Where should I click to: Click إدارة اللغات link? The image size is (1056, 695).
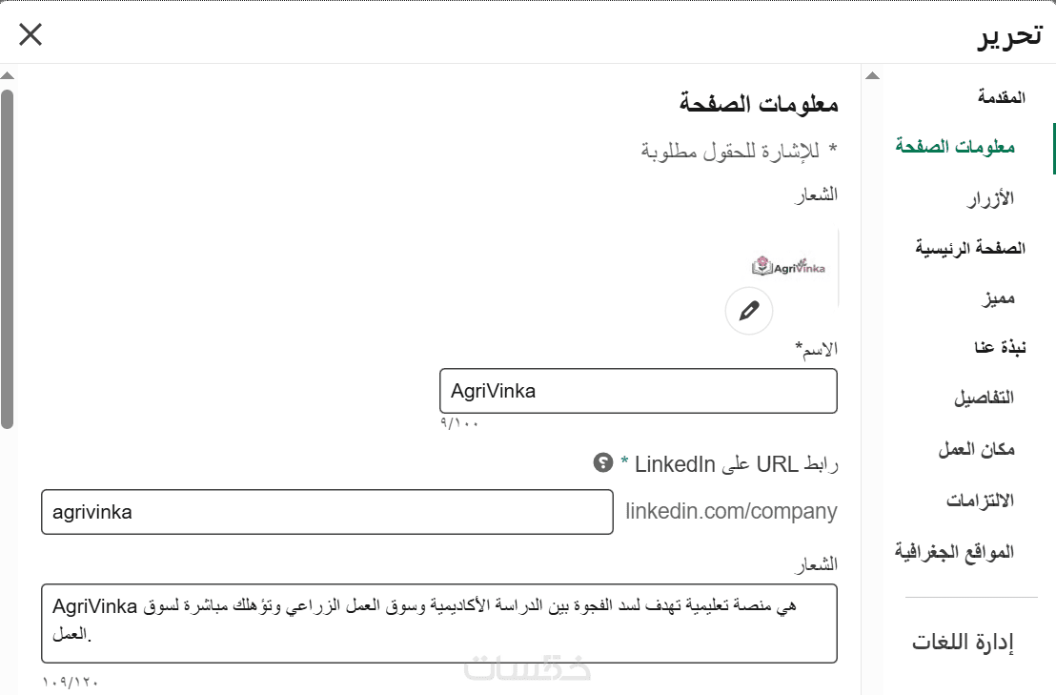[963, 643]
